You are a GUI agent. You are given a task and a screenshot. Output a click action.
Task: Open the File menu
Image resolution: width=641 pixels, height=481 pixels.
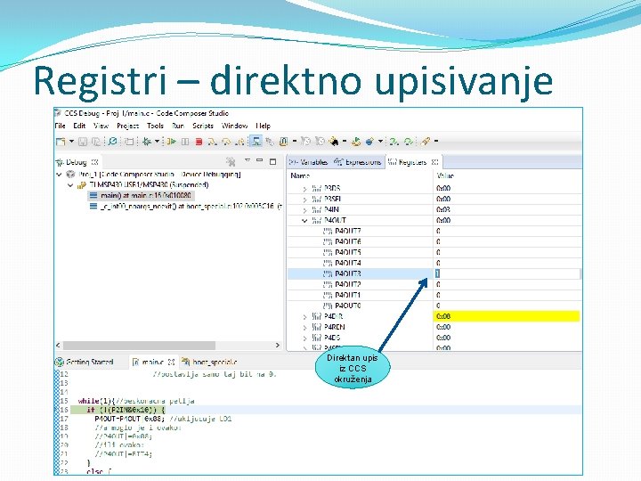pyautogui.click(x=61, y=126)
